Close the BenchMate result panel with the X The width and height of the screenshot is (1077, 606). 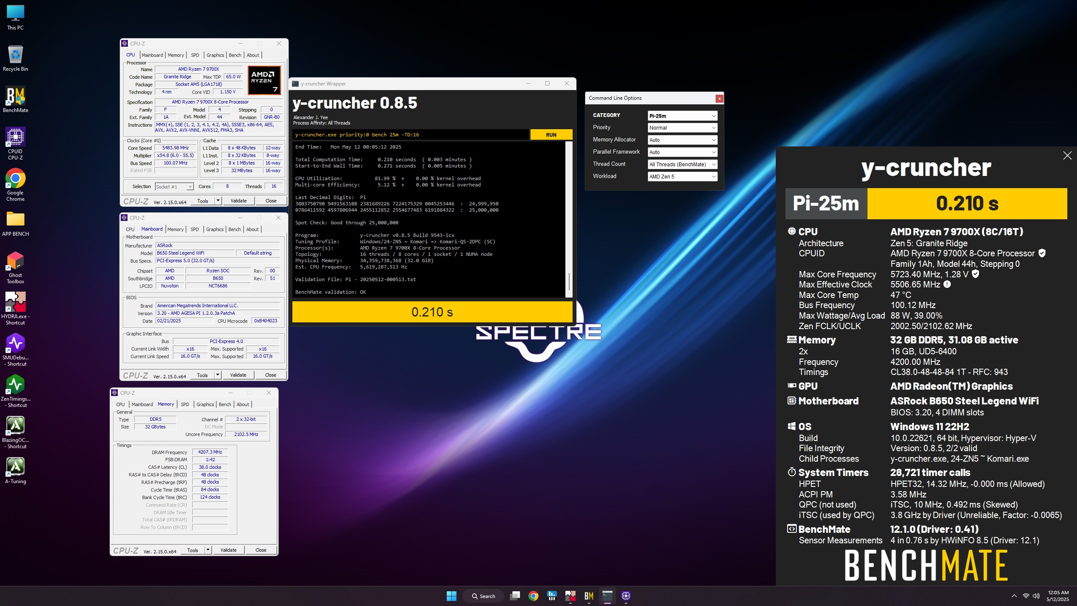click(1067, 156)
